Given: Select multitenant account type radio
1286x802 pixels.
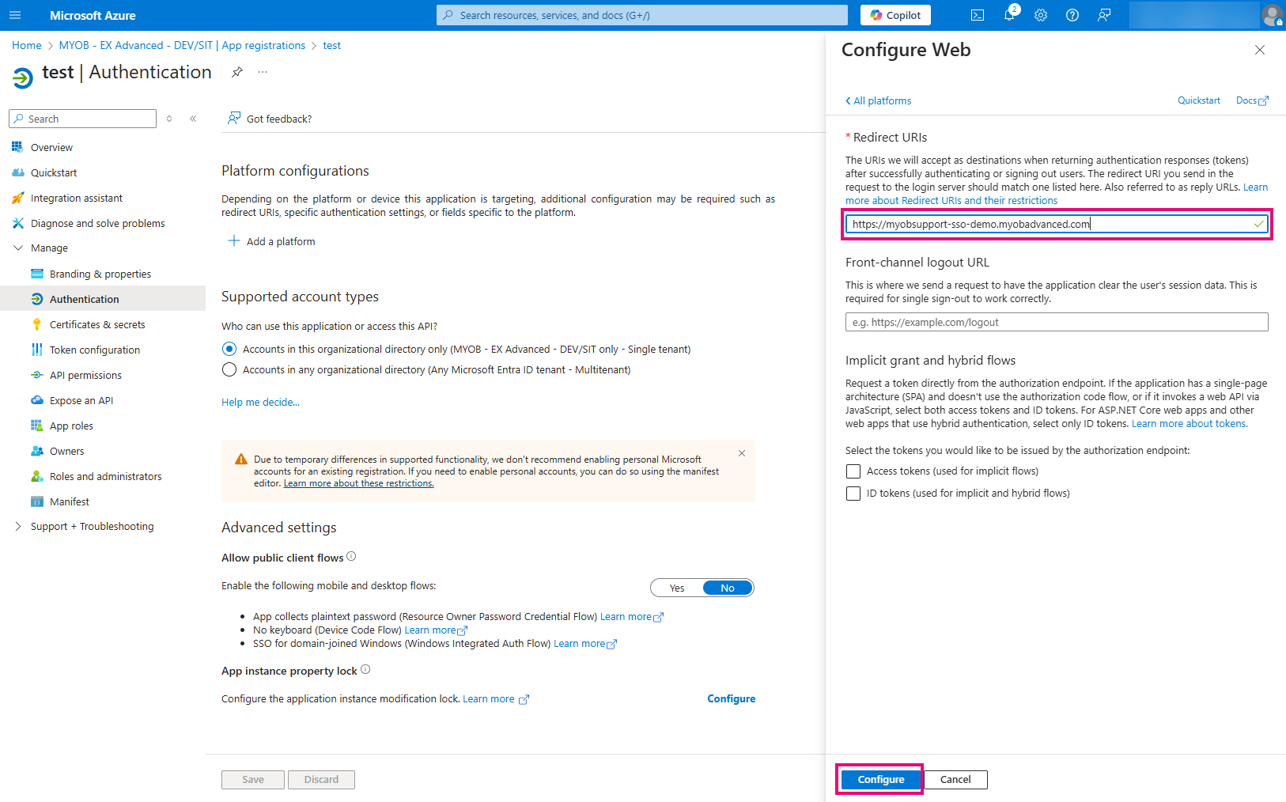Looking at the screenshot, I should pyautogui.click(x=229, y=369).
